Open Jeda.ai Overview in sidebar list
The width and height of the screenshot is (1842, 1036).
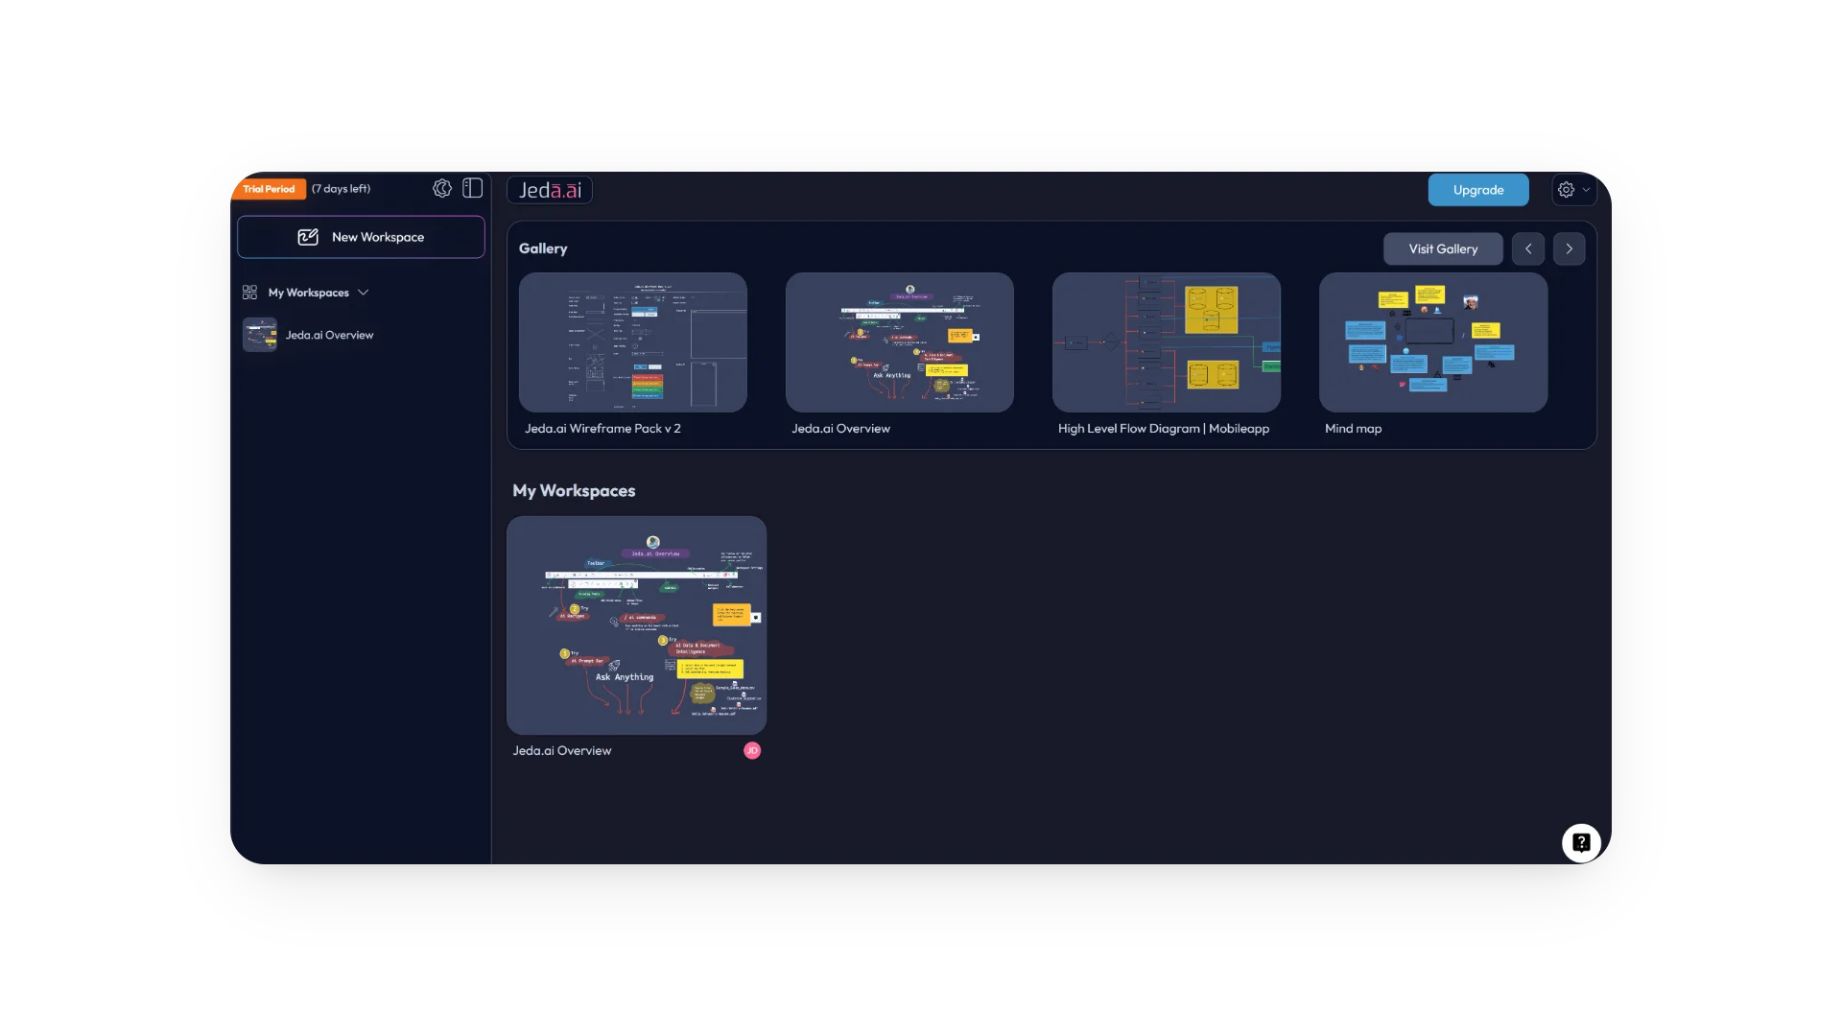(x=328, y=335)
